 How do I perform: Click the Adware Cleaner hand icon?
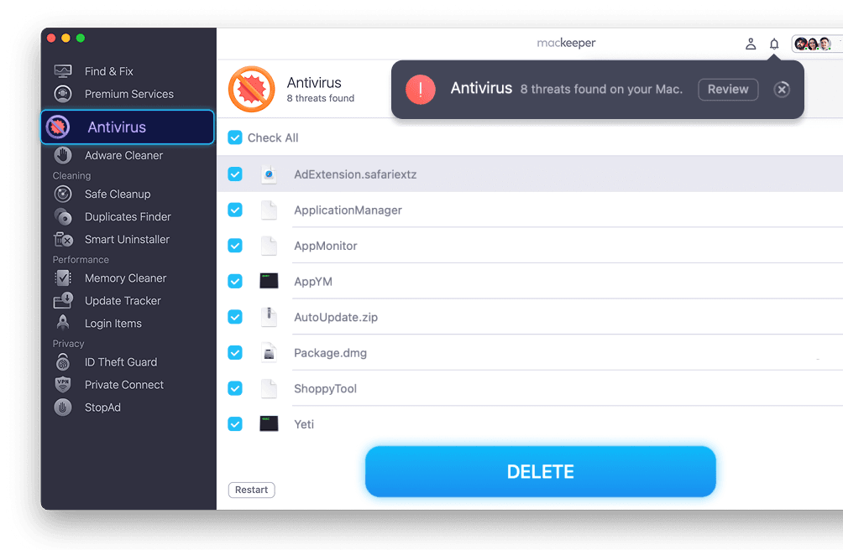(63, 155)
